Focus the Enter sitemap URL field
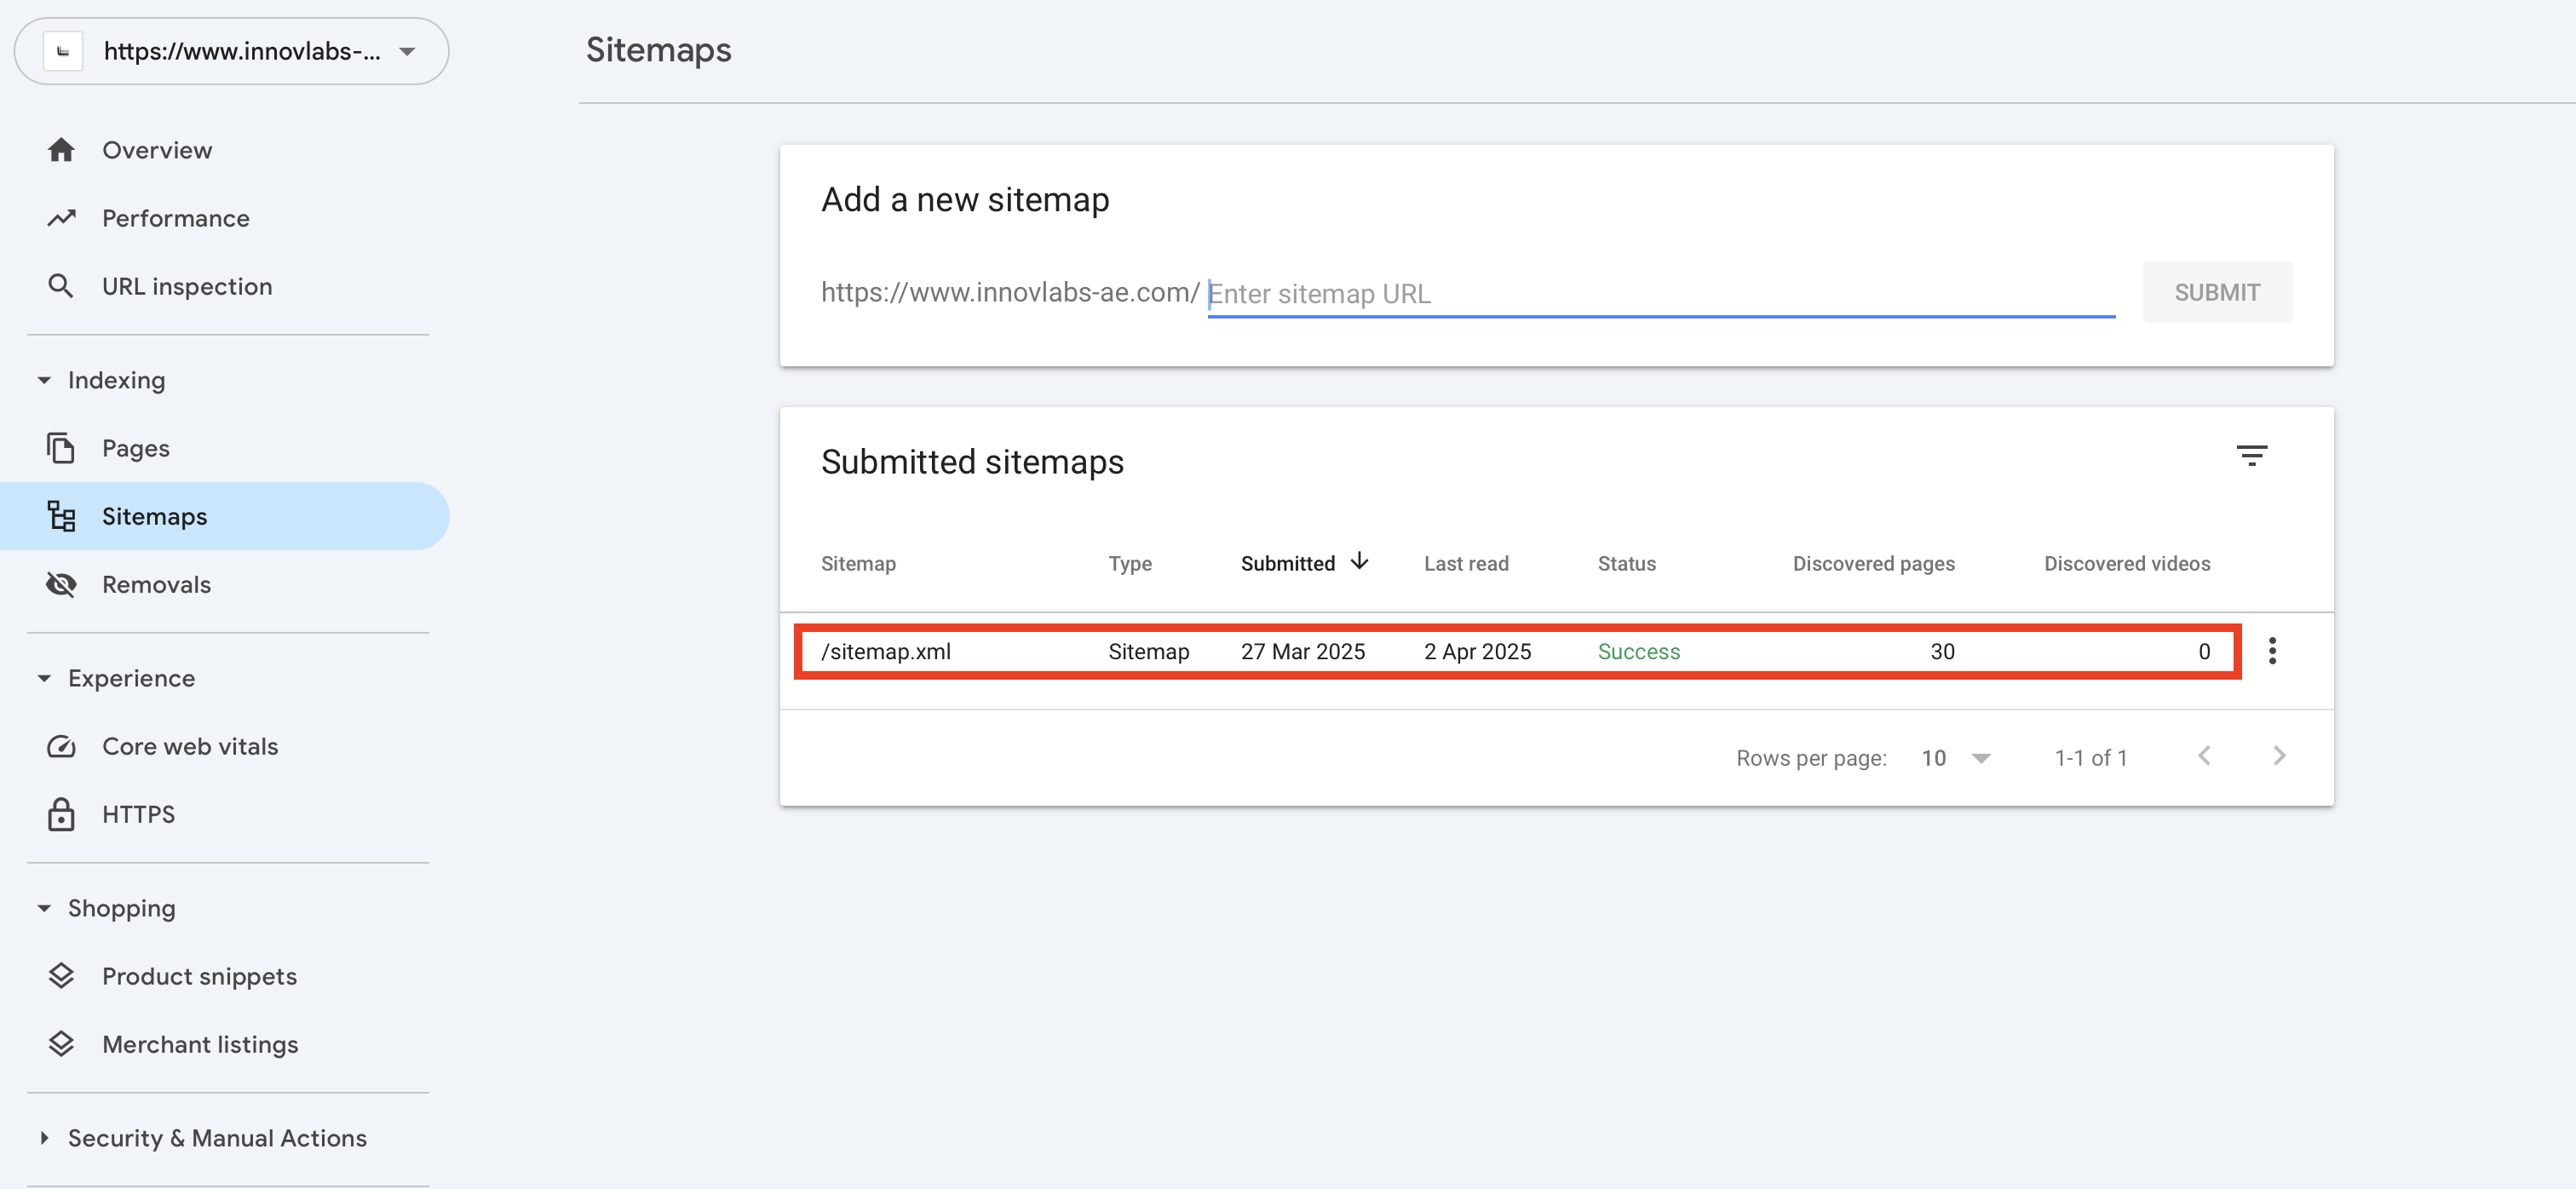Screen dimensions: 2576x1189 (x=1661, y=294)
